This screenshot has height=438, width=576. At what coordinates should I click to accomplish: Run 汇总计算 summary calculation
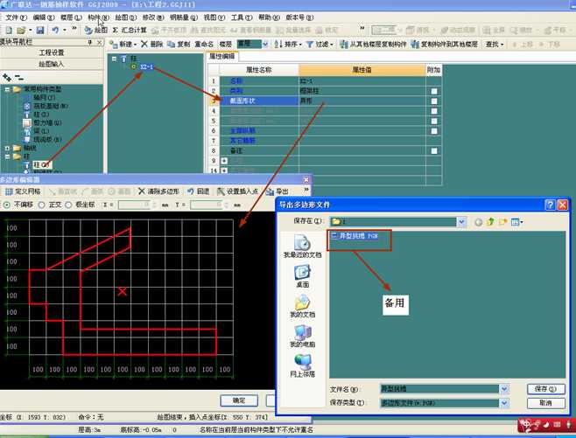pyautogui.click(x=130, y=30)
